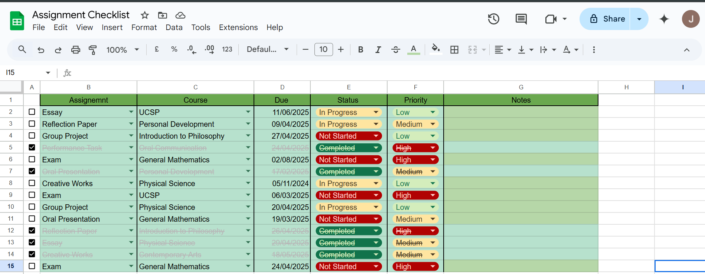Viewport: 705px width, 274px height.
Task: Click the move to folder icon
Action: click(x=163, y=15)
